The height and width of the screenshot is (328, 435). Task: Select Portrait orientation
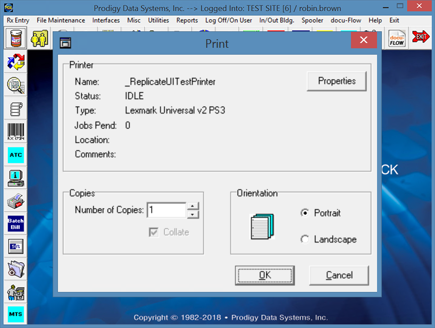click(x=305, y=213)
